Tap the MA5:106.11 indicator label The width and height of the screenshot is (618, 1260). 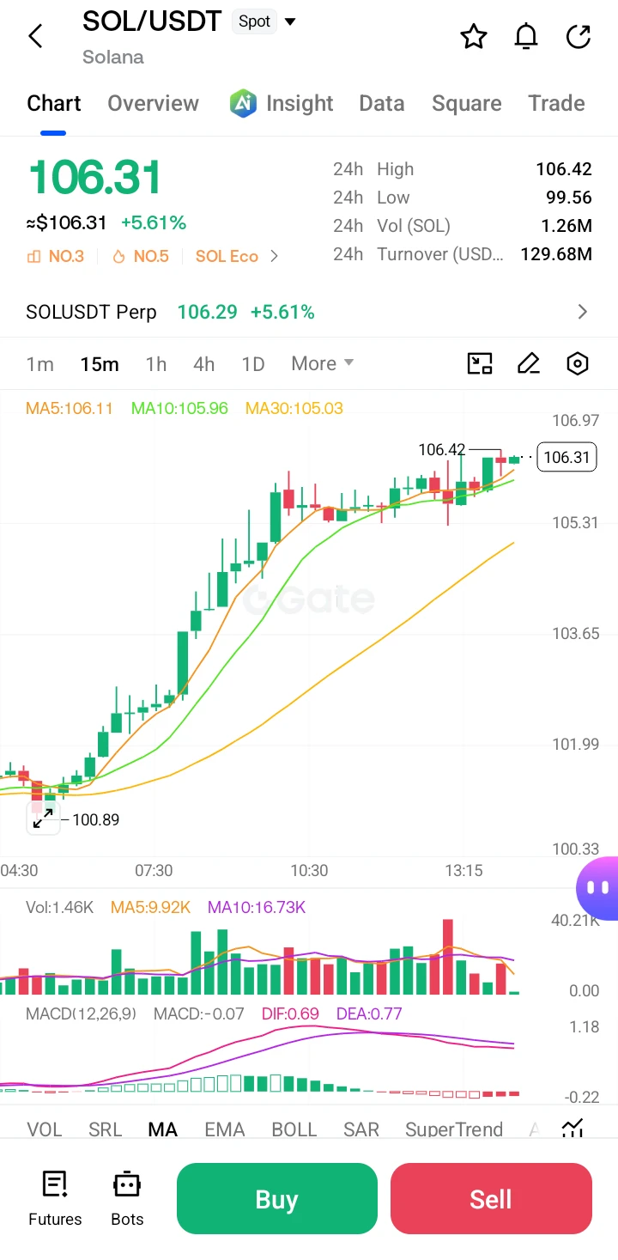(x=70, y=409)
